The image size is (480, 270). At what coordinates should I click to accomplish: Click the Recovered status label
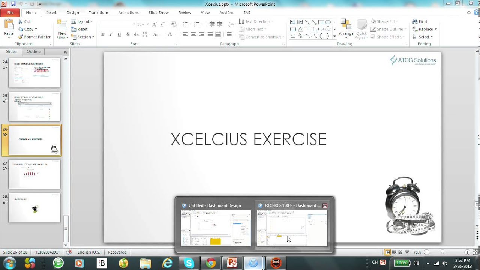(x=117, y=252)
